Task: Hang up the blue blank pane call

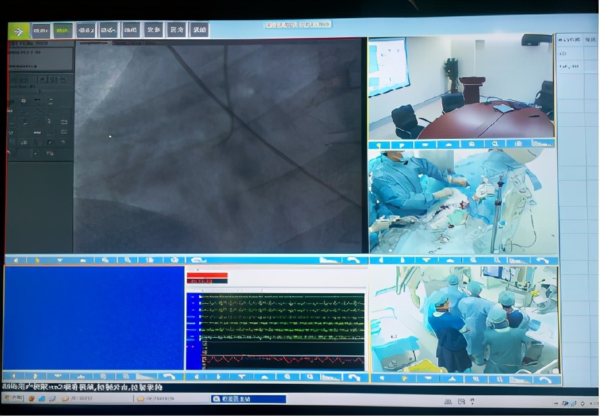Action: tap(169, 376)
